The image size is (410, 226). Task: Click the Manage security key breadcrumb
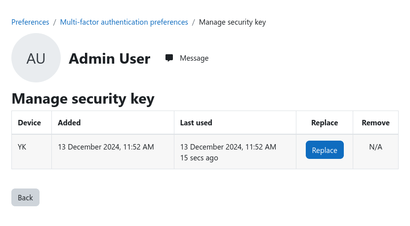point(233,22)
